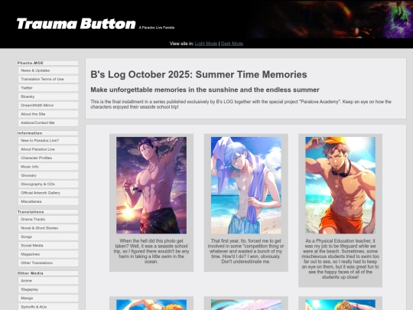This screenshot has width=413, height=310.
Task: Open Official Artwork Gallery link
Action: click(x=48, y=193)
